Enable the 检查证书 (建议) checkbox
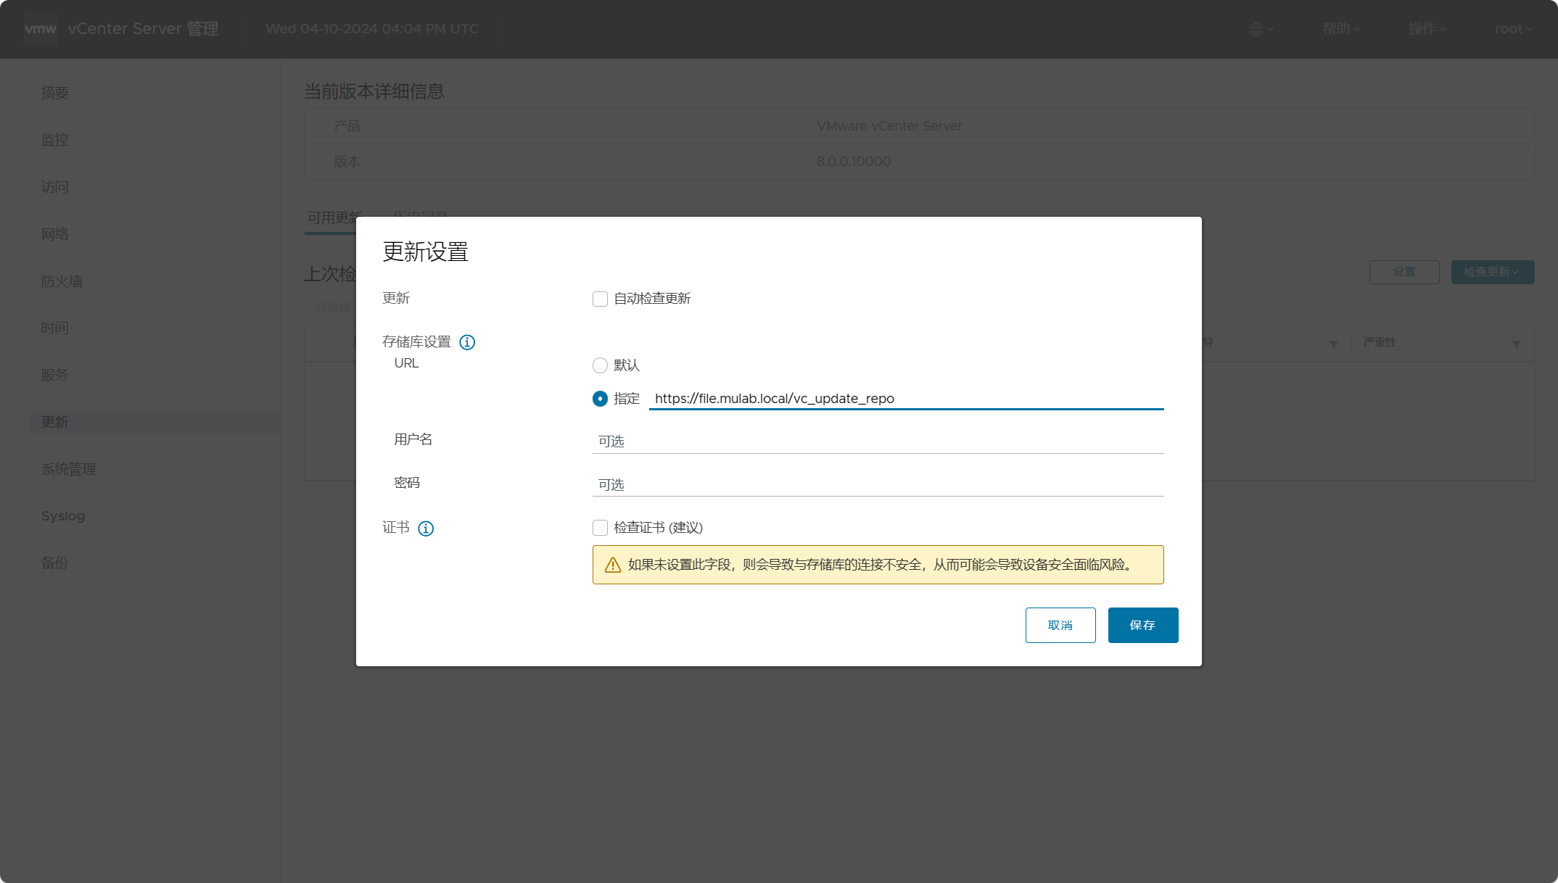The image size is (1558, 883). coord(600,528)
